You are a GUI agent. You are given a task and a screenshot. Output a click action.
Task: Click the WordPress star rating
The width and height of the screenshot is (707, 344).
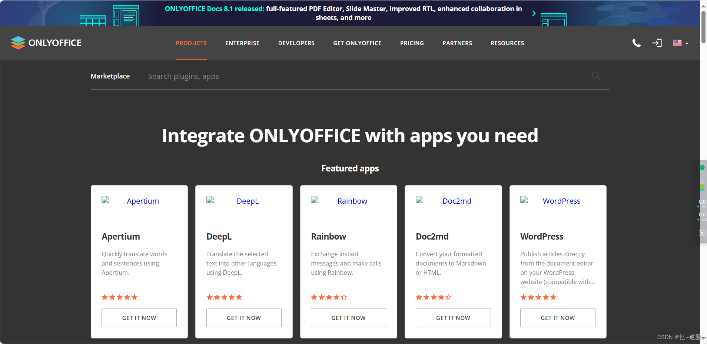[538, 297]
